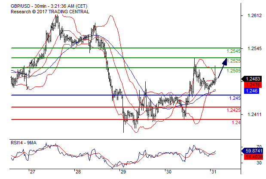Click the date 29 on time axis
Viewport: 266px width, 179px height.
pos(123,172)
